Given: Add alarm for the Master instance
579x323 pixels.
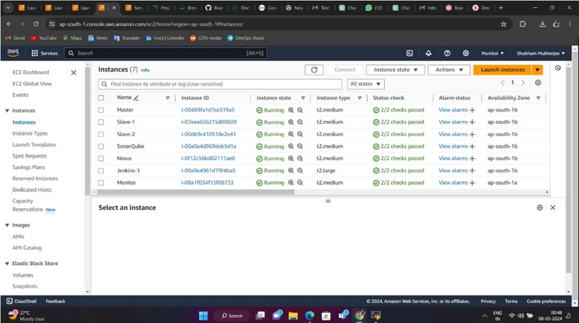Looking at the screenshot, I should [473, 110].
